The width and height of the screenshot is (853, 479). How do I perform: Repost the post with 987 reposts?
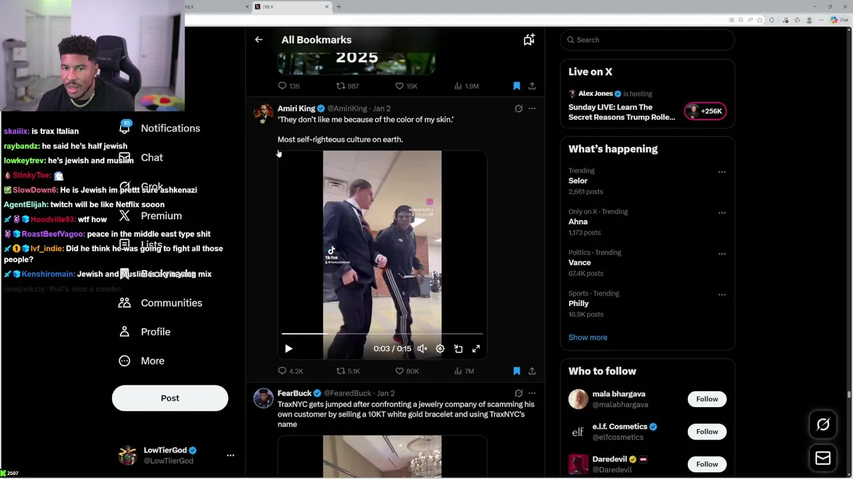pos(347,86)
